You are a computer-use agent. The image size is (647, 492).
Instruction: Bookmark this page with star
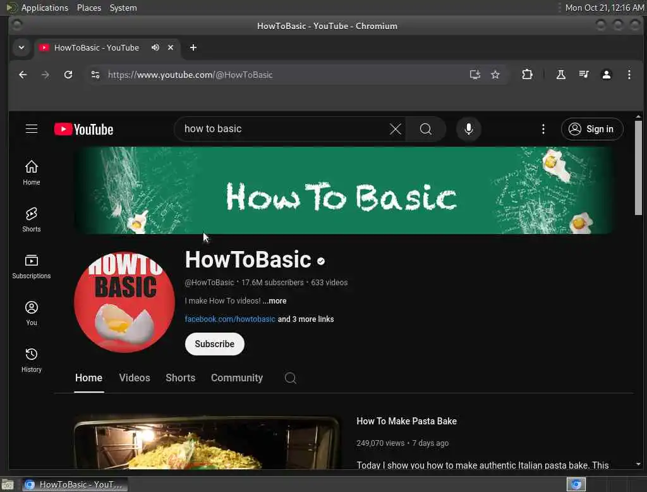pos(495,75)
